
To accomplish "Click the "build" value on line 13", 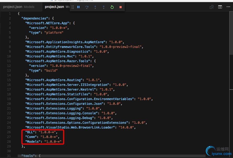I will [51, 71].
